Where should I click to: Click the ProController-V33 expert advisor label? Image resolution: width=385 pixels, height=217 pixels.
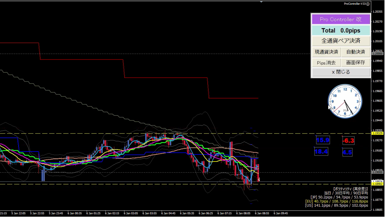point(355,4)
